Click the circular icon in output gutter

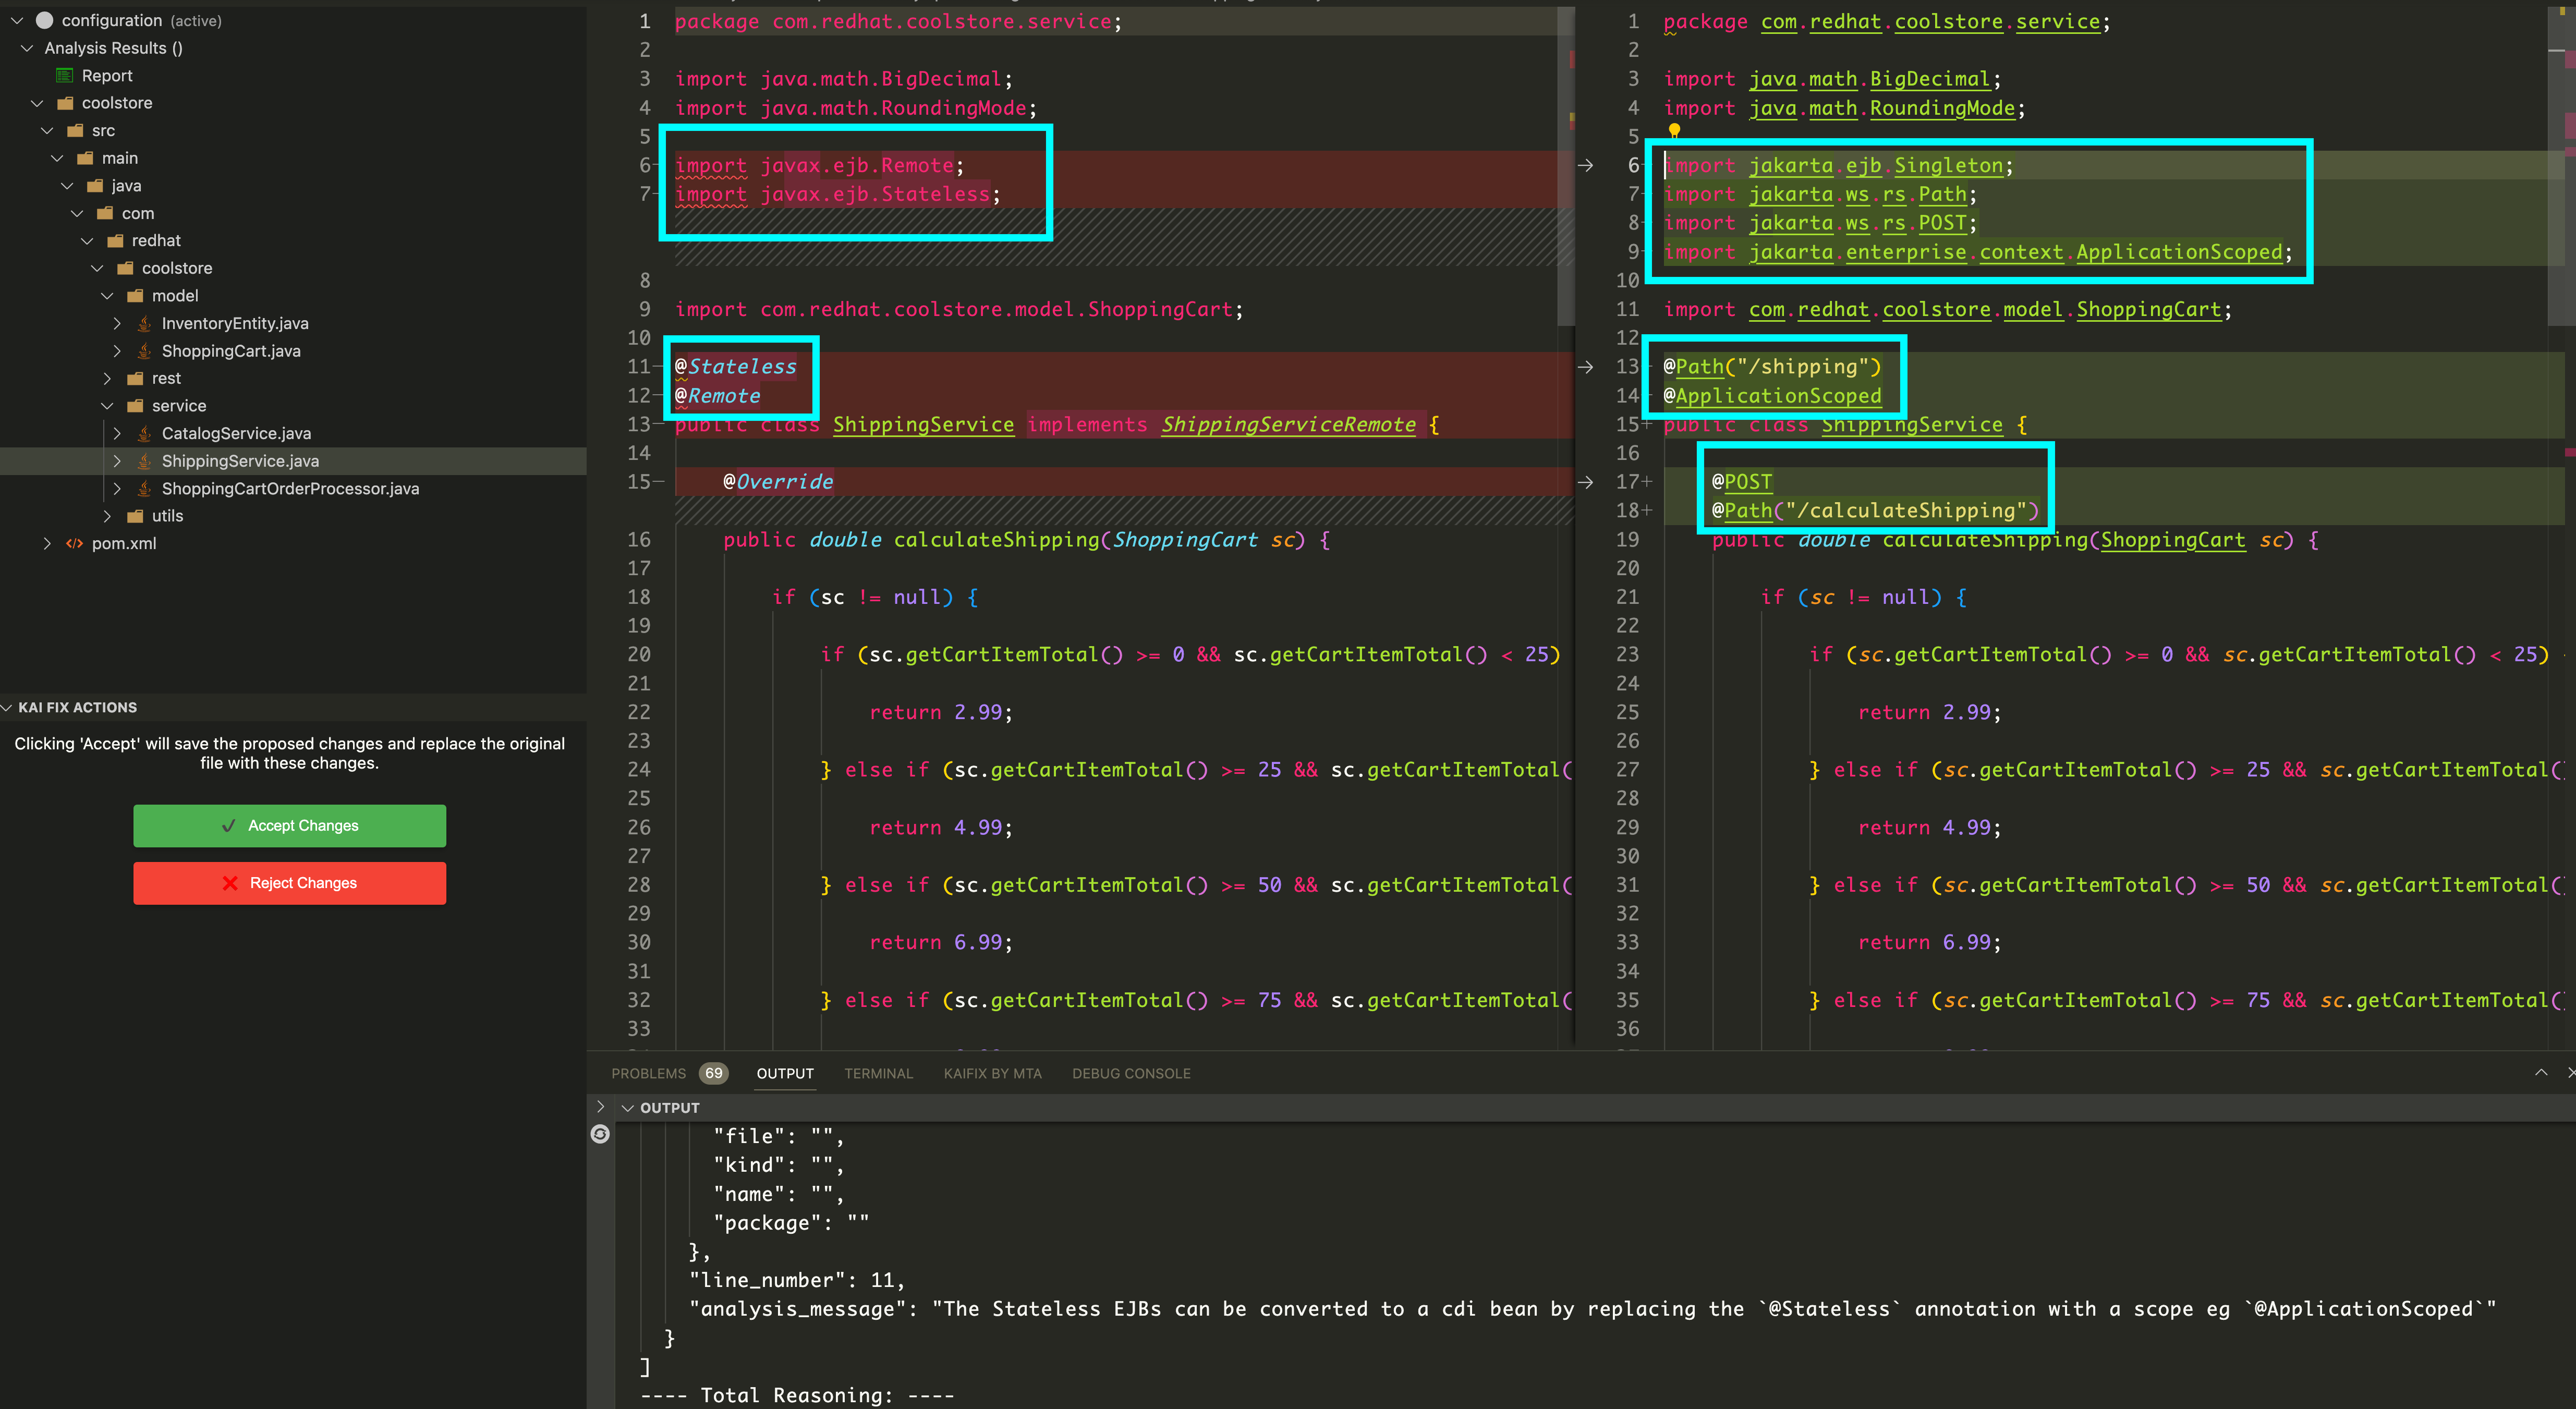click(600, 1134)
